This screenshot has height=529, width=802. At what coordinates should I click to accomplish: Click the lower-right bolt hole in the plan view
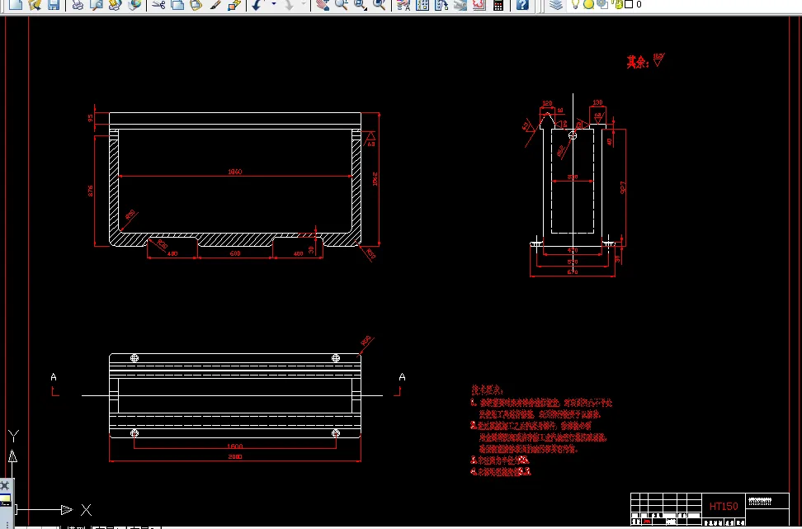tap(336, 433)
